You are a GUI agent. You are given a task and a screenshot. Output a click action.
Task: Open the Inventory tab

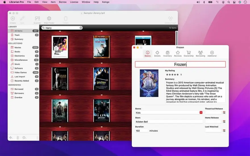(167, 54)
